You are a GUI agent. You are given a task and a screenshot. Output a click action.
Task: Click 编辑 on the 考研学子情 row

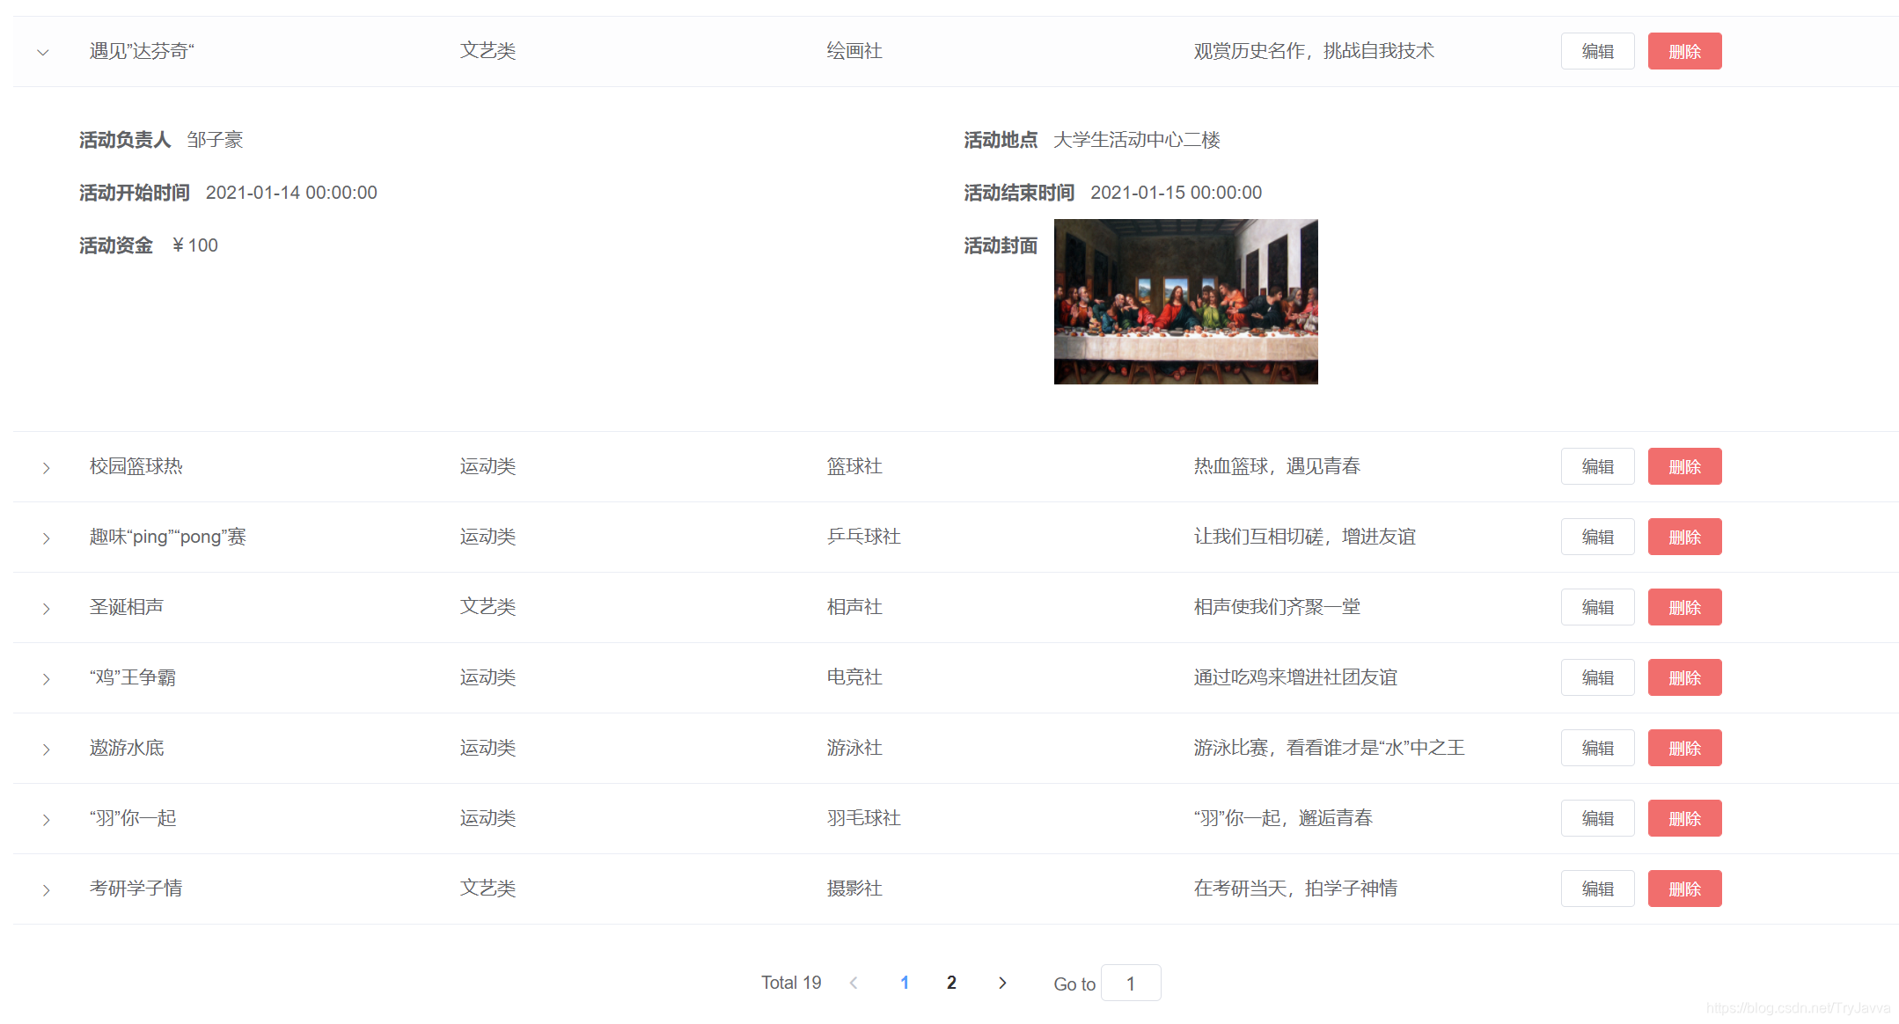click(1597, 889)
